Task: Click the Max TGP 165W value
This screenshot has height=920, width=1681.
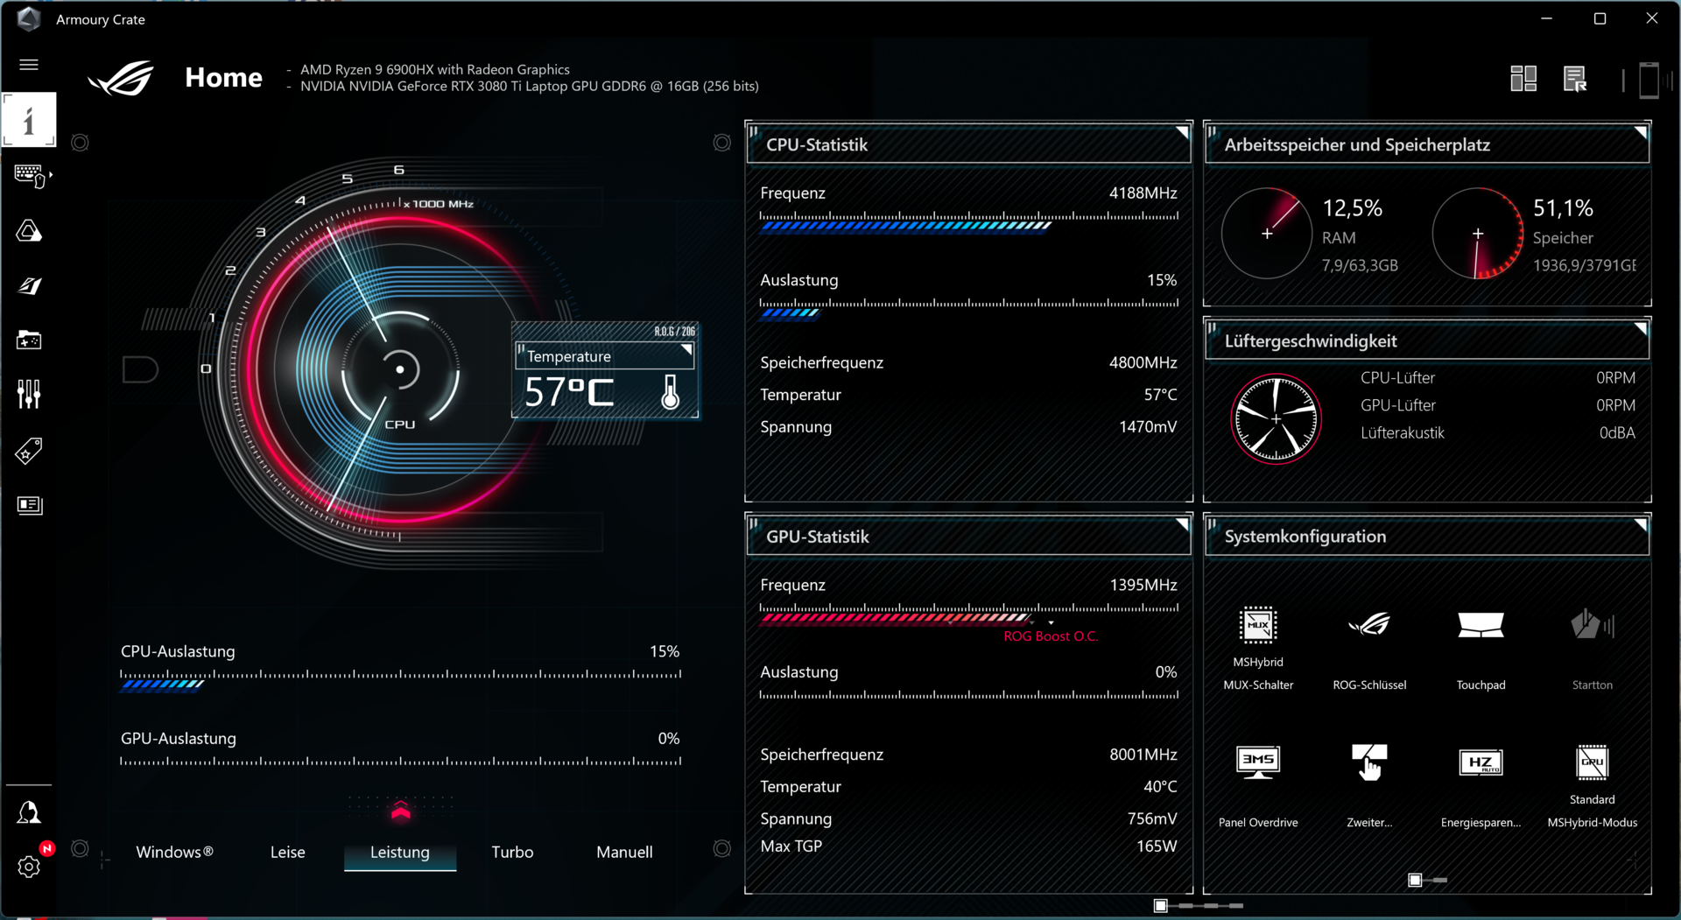Action: tap(1157, 846)
